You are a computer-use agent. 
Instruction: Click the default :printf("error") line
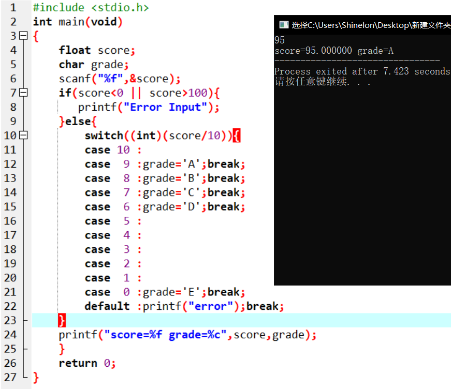click(x=184, y=306)
